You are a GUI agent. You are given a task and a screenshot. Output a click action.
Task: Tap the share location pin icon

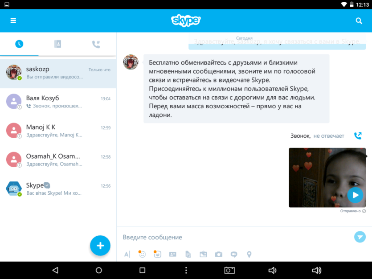249,254
